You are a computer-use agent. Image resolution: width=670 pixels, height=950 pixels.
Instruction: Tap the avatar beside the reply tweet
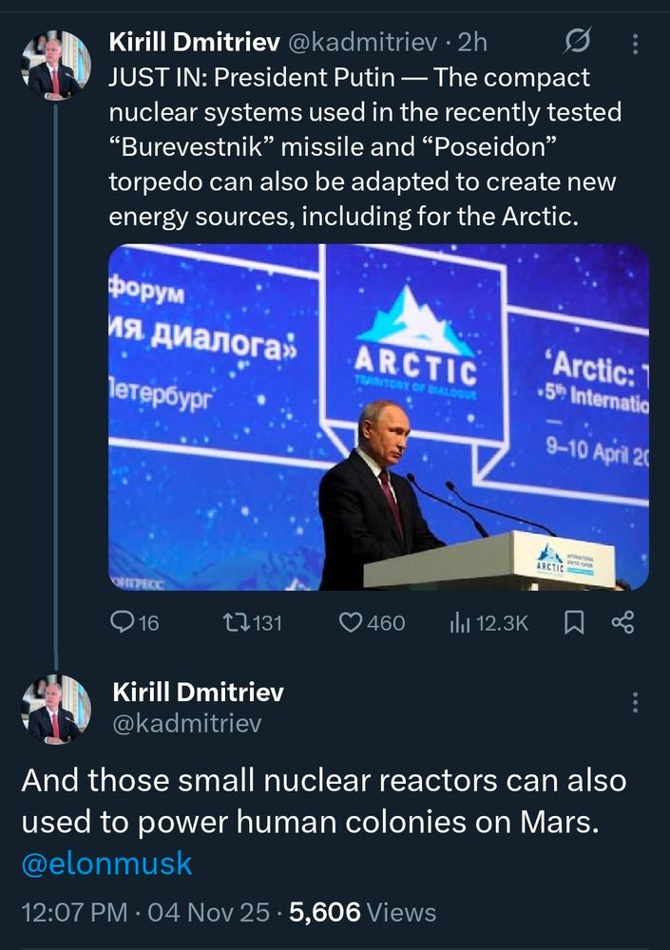point(56,709)
